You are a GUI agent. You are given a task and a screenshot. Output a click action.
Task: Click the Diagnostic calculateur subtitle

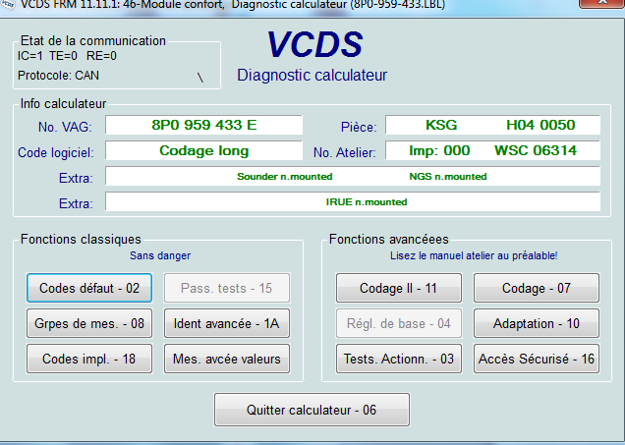click(312, 75)
